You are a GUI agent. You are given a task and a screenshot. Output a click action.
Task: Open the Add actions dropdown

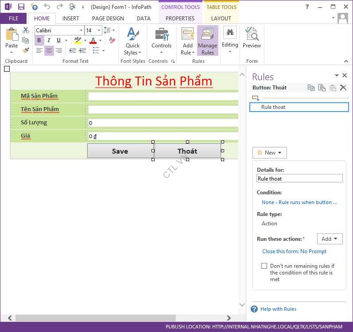(330, 239)
